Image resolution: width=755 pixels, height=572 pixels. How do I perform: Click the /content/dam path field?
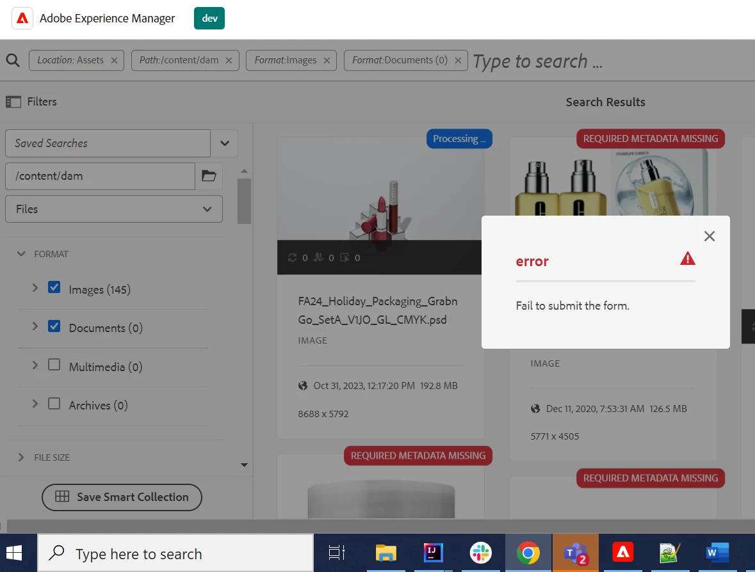pyautogui.click(x=100, y=176)
